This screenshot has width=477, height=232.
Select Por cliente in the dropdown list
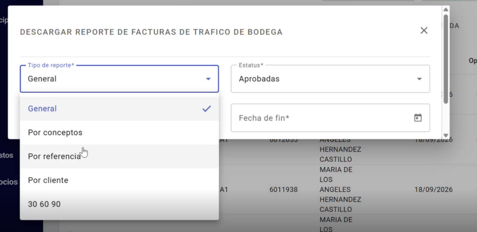click(119, 180)
